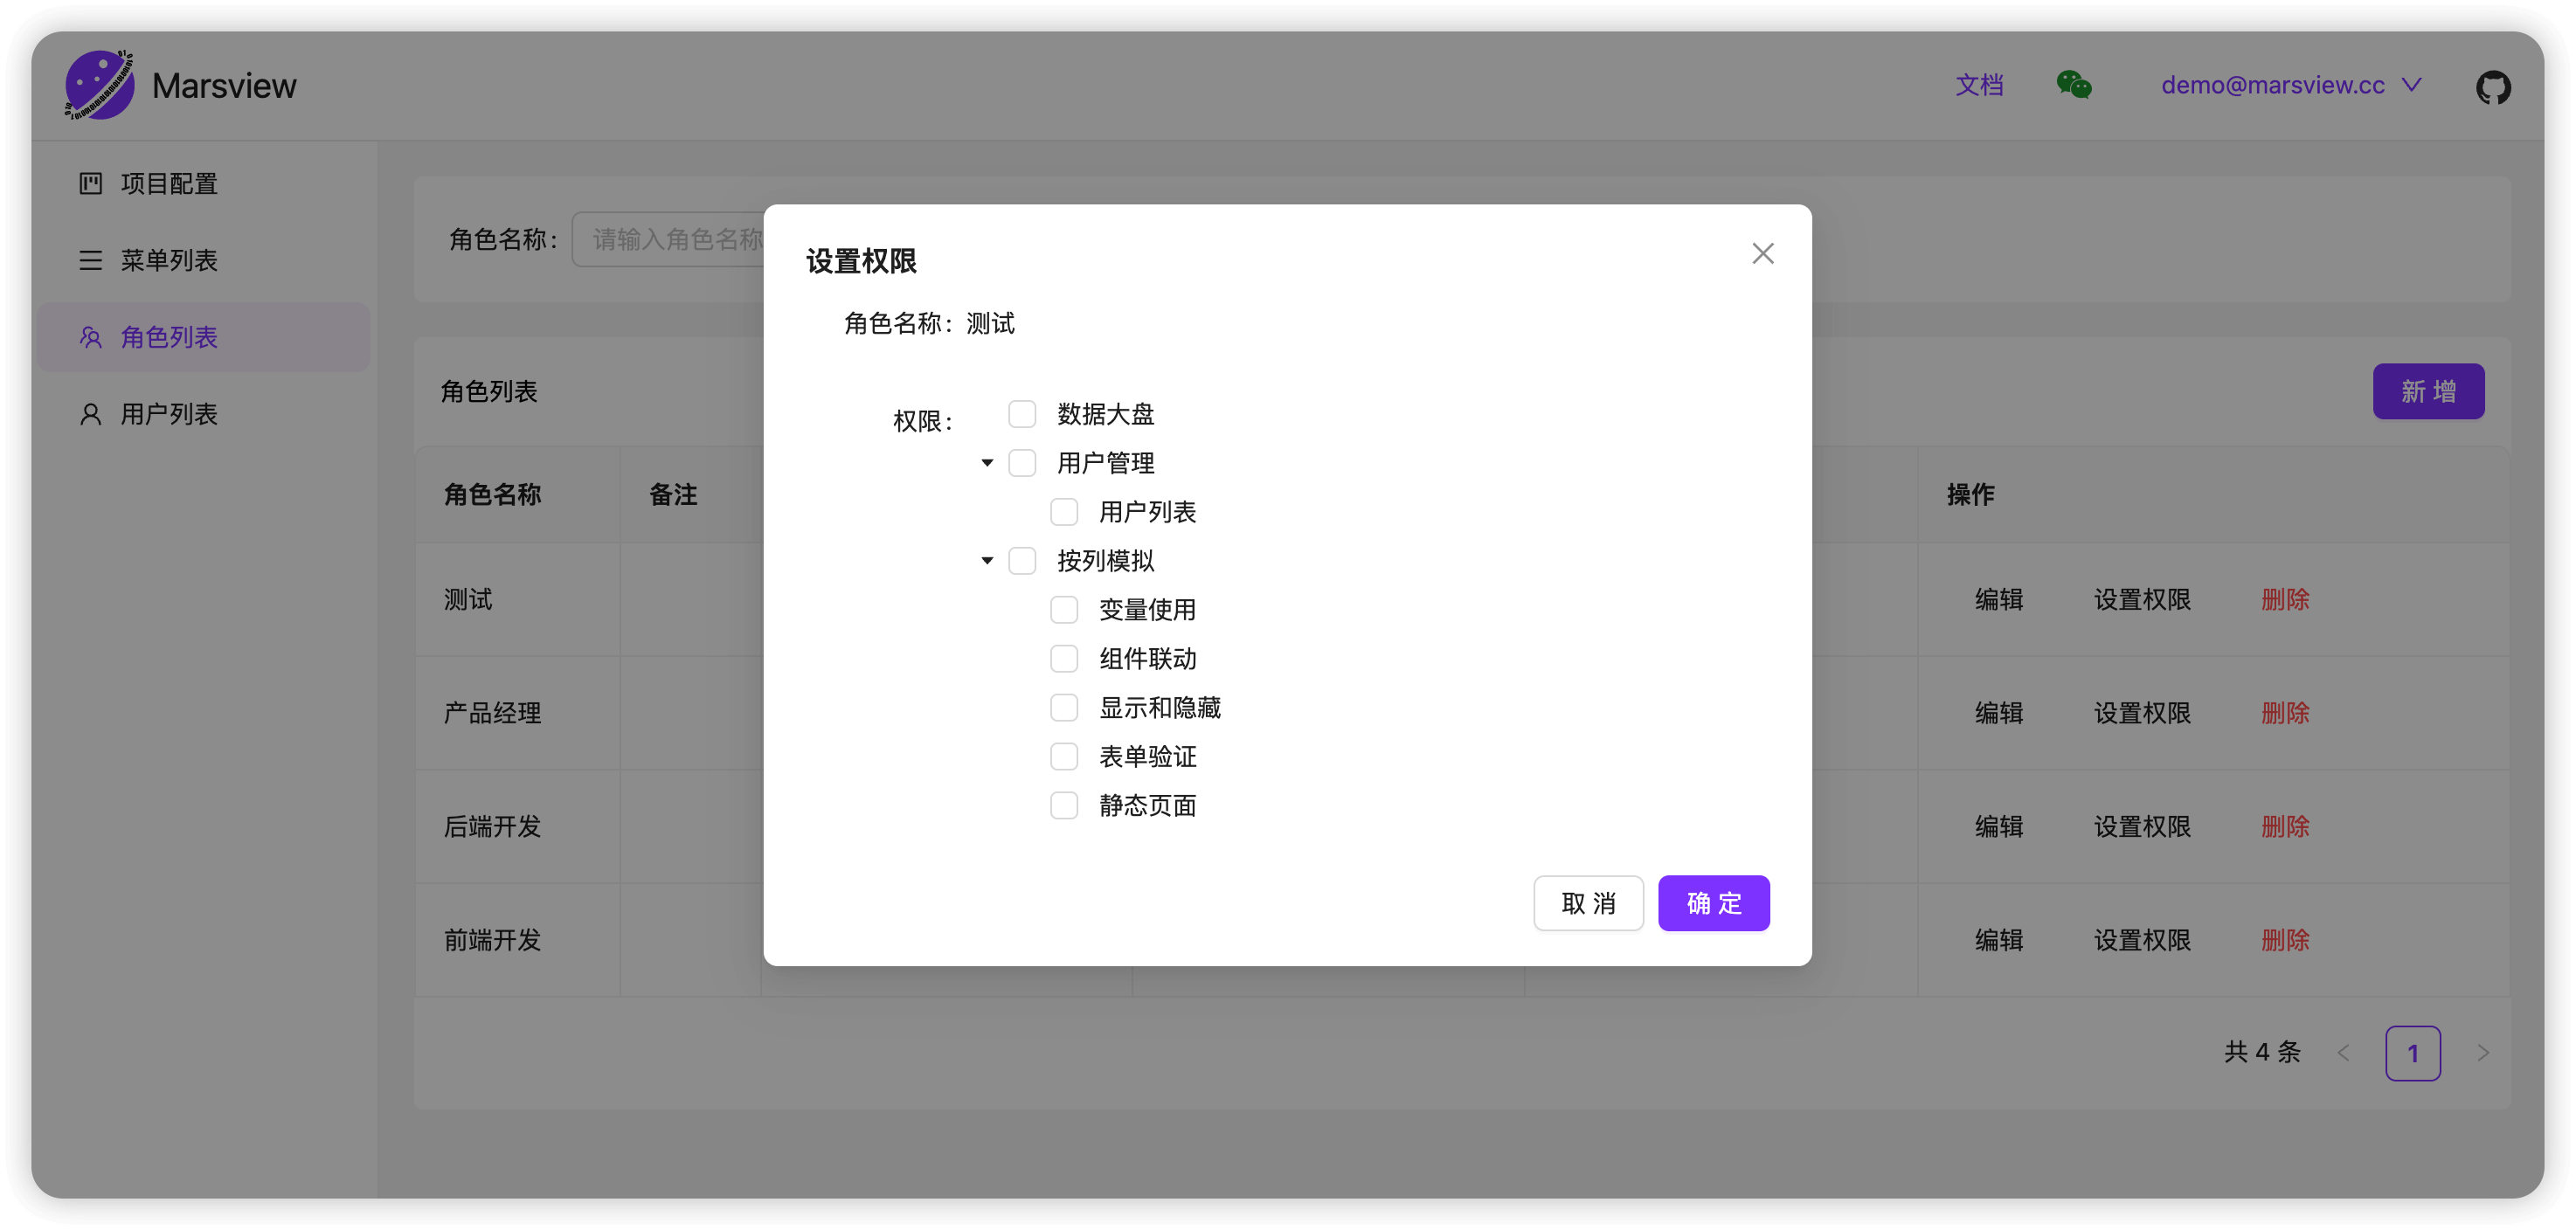Click the 后端开发 role name cell

coord(517,827)
